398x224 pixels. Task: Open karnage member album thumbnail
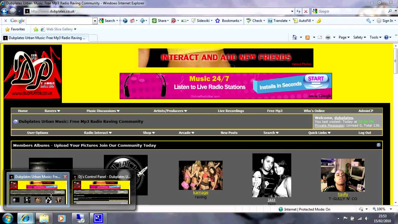[201, 175]
